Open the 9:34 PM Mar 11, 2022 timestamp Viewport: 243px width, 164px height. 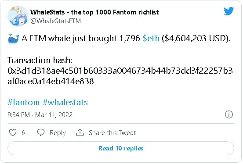click(x=40, y=115)
